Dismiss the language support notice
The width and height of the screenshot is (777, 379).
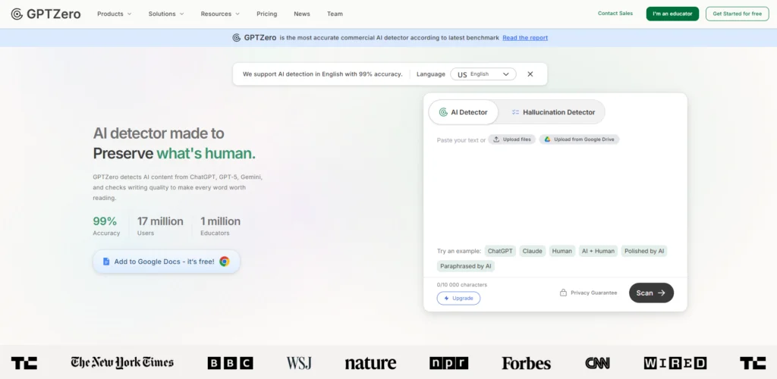click(530, 74)
